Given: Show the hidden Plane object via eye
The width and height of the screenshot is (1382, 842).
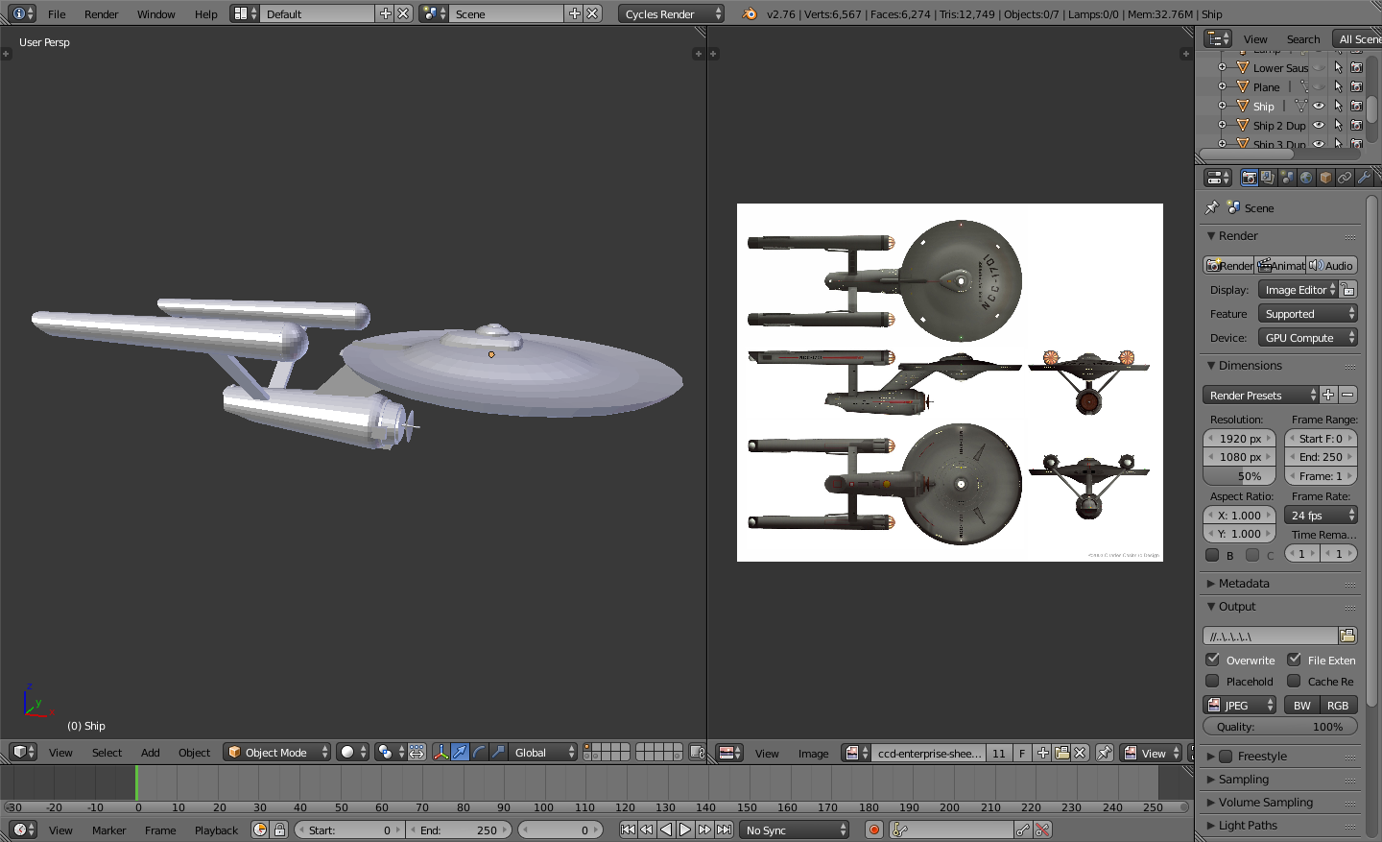Looking at the screenshot, I should [x=1319, y=86].
